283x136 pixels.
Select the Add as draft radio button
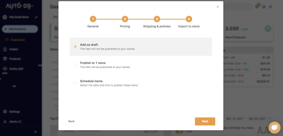point(75,47)
